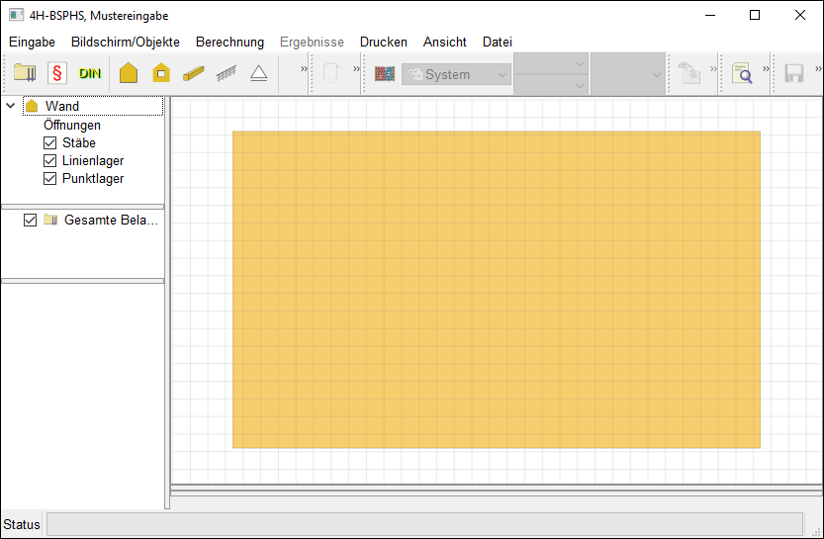Select the solid wall shape icon
Screen dimensions: 824x539
(x=129, y=73)
